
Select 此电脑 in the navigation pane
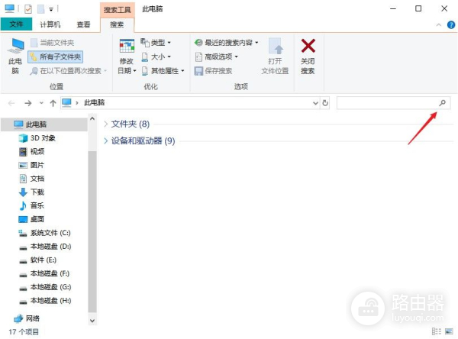pyautogui.click(x=44, y=124)
